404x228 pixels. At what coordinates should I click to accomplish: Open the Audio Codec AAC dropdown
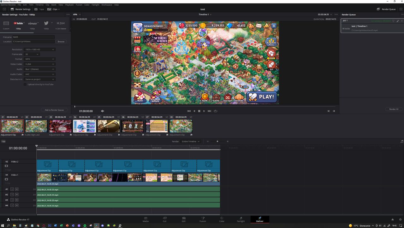pos(39,74)
